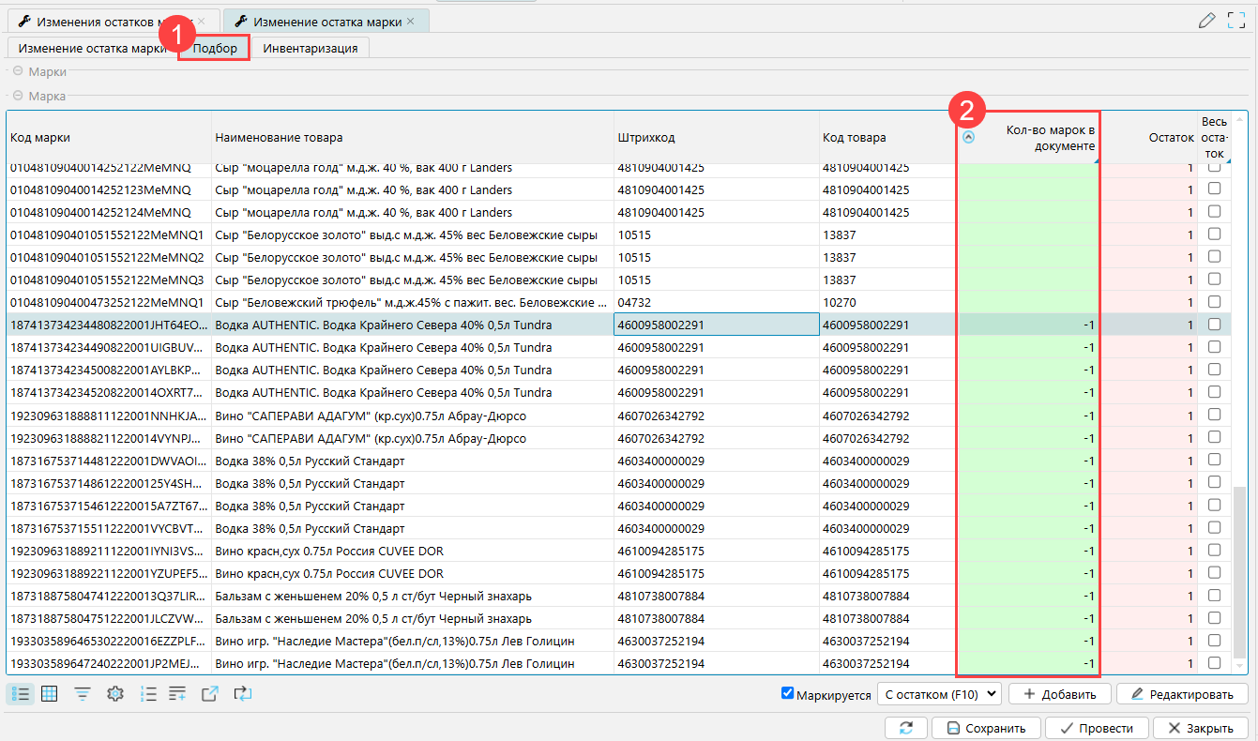Toggle fullscreen mode icon at top right

tap(1236, 21)
